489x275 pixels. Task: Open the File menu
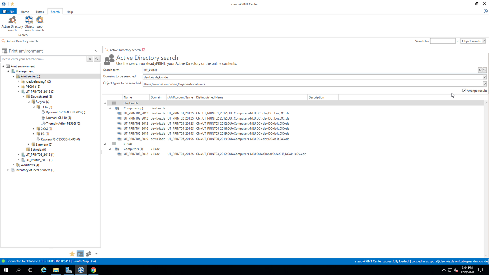8,12
